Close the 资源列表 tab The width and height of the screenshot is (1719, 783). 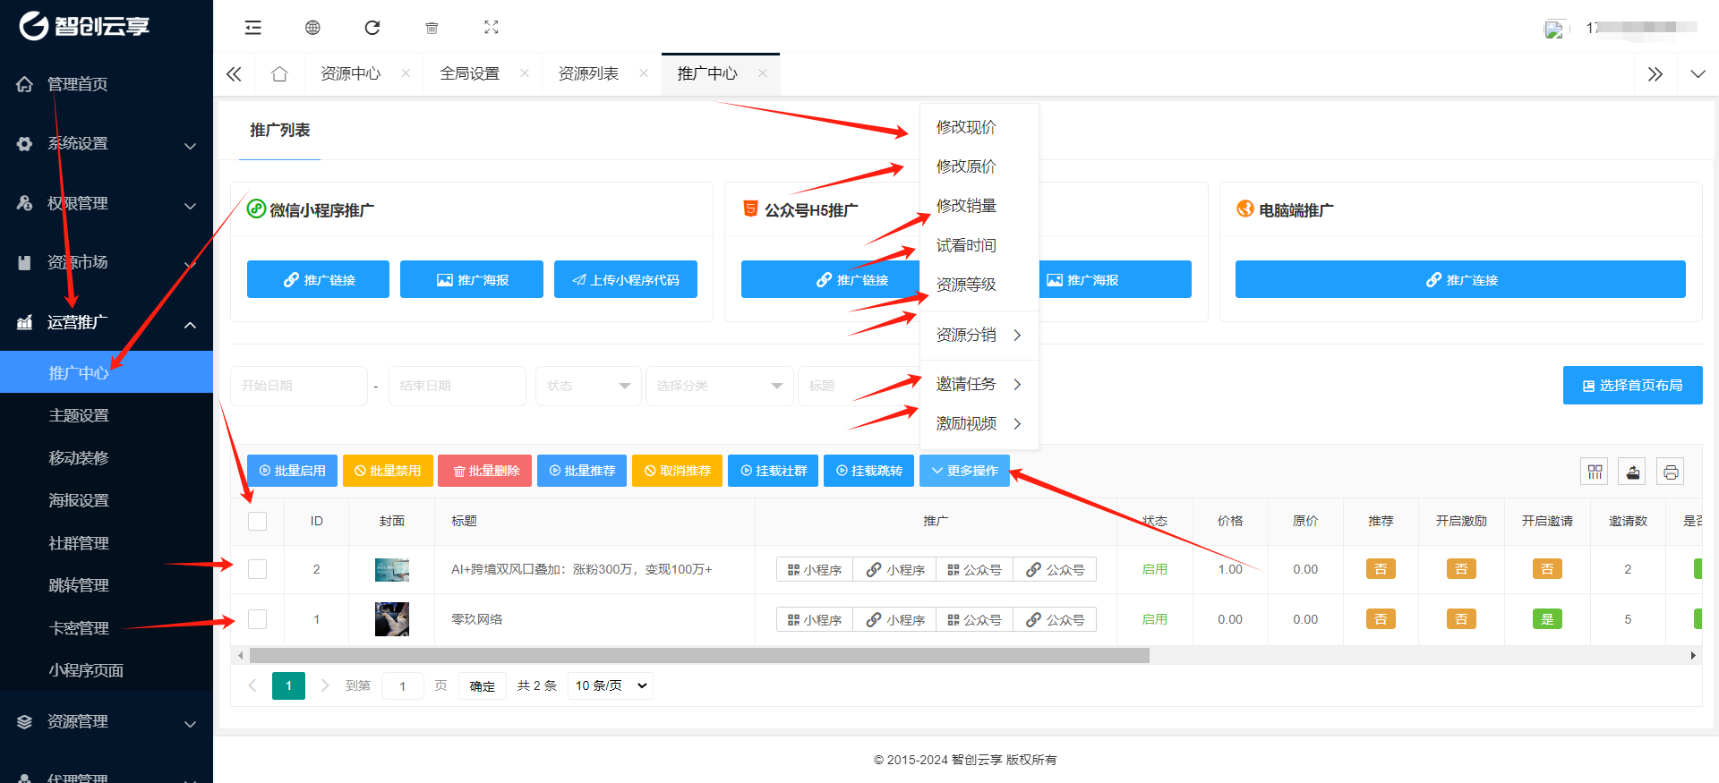coord(644,73)
